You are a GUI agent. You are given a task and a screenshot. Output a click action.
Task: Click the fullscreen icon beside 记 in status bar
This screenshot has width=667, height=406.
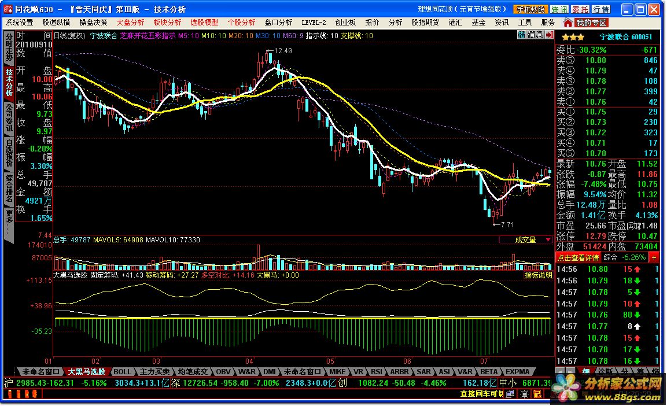click(525, 394)
